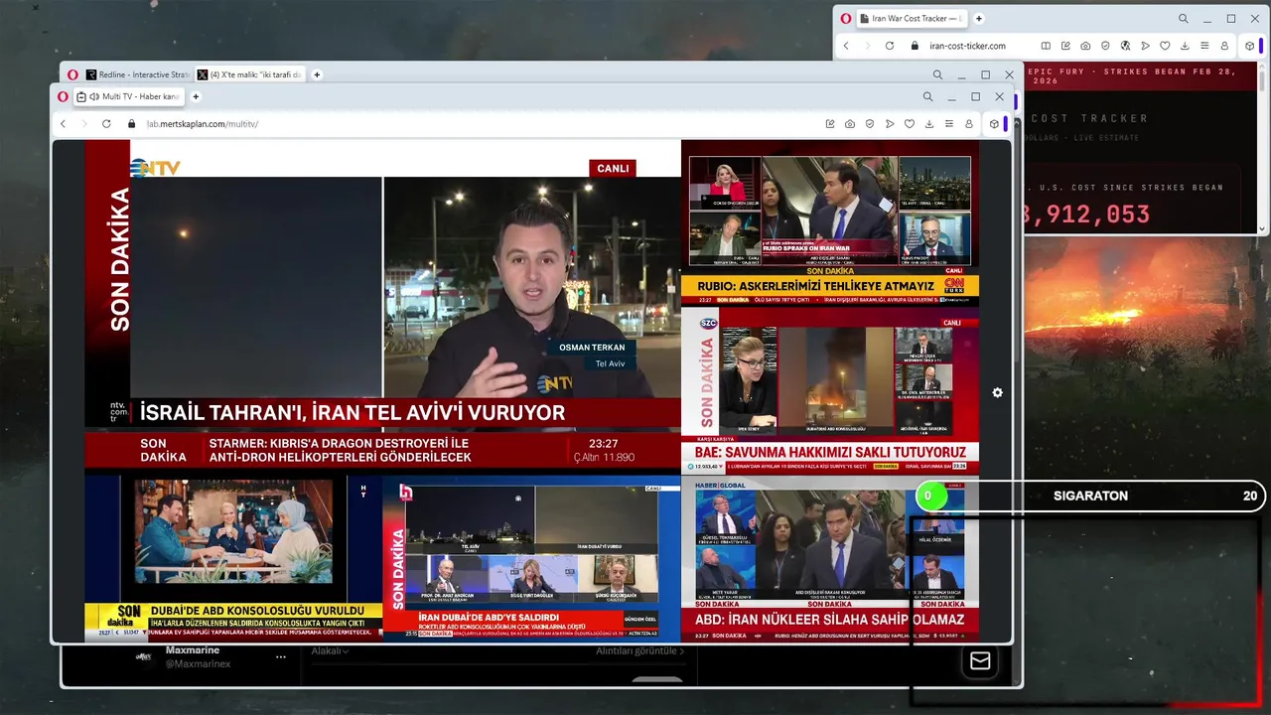Select the Sözcü TV stream tile
The height and width of the screenshot is (715, 1271).
point(830,390)
